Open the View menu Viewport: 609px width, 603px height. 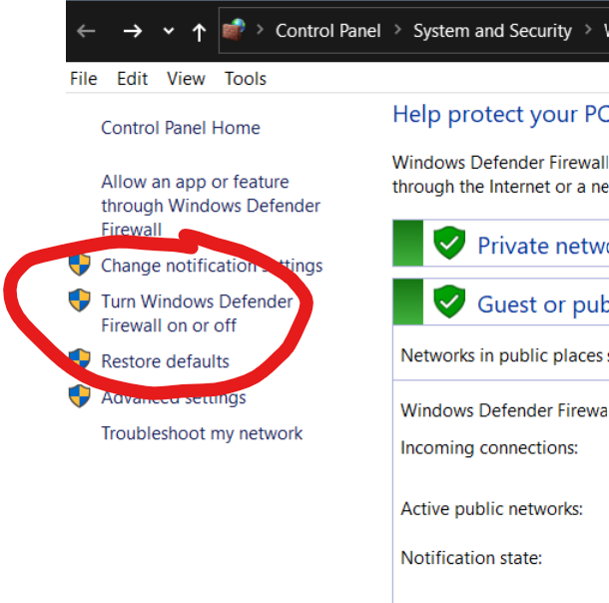186,79
